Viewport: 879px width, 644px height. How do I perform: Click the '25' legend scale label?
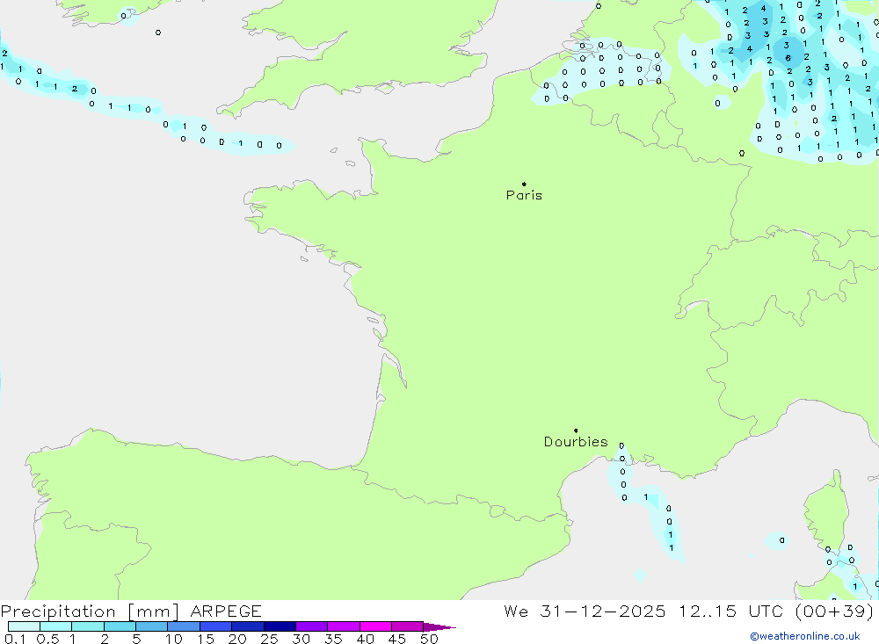coord(269,639)
